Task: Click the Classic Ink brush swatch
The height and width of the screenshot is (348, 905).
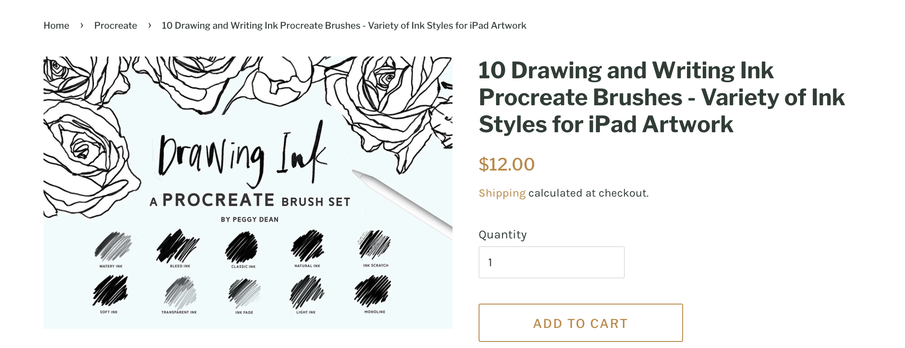Action: pyautogui.click(x=242, y=247)
